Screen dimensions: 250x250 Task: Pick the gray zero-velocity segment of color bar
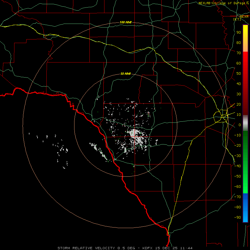245,123
